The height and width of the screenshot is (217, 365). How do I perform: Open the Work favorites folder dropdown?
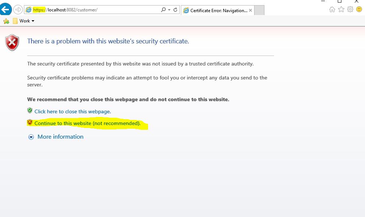point(24,21)
